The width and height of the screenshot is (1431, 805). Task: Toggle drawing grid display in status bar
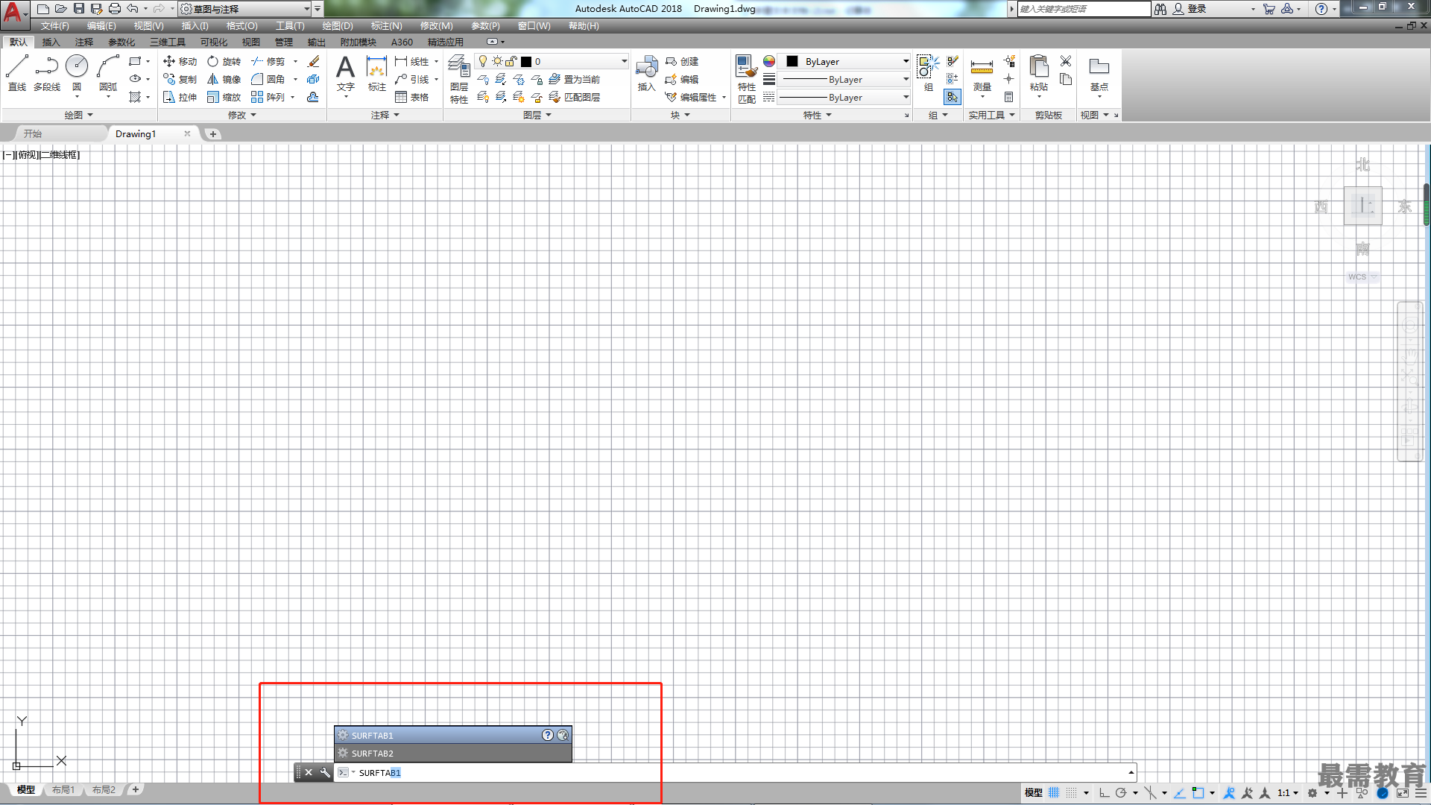[x=1054, y=792]
